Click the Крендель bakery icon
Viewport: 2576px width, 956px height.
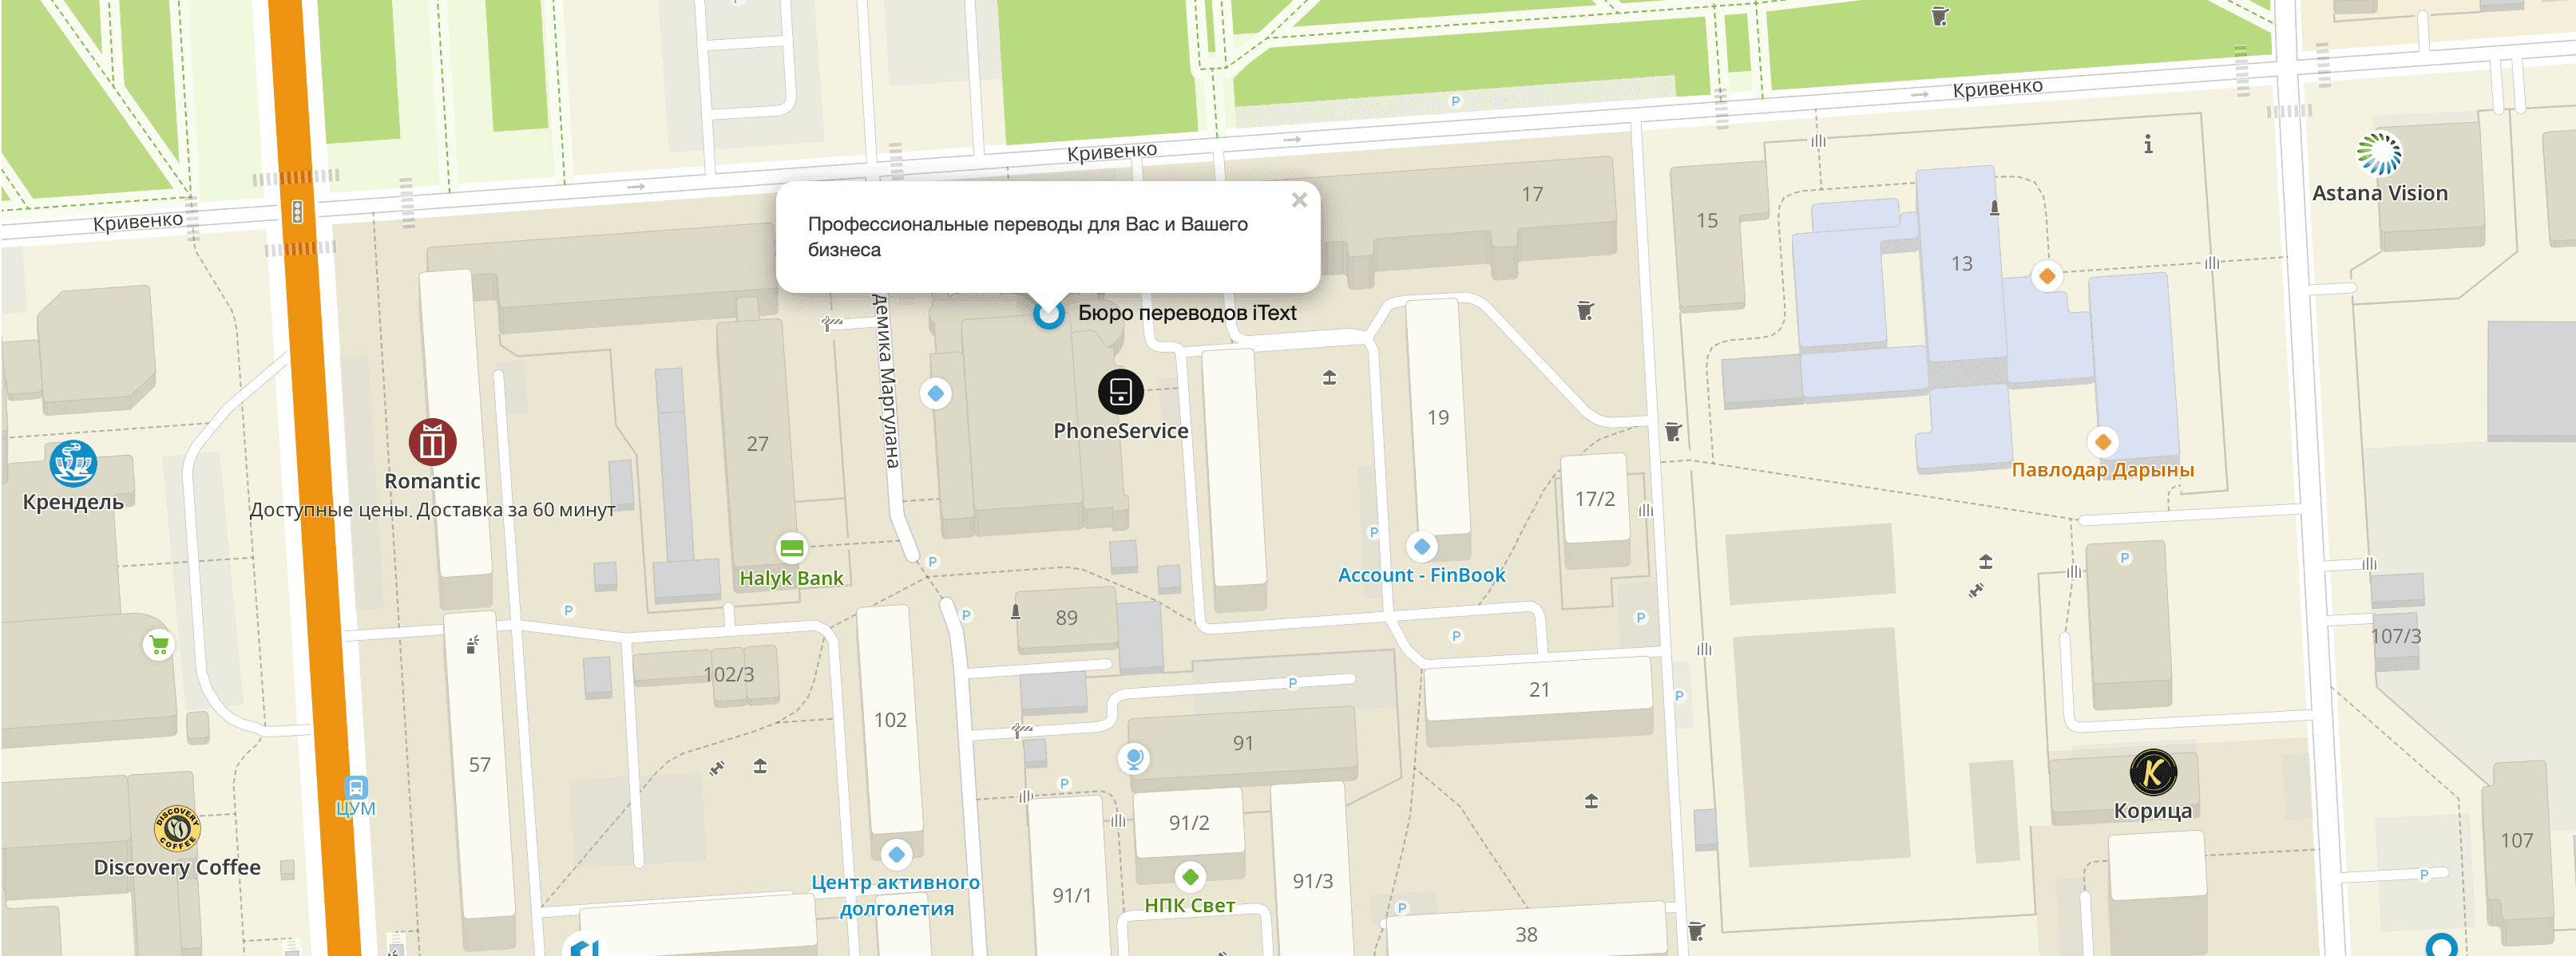coord(73,464)
